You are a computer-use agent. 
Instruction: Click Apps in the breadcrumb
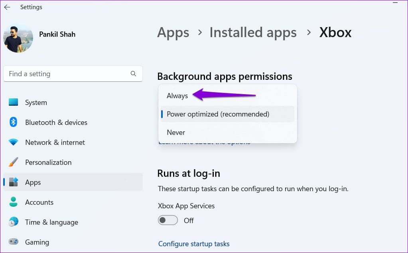click(x=173, y=33)
